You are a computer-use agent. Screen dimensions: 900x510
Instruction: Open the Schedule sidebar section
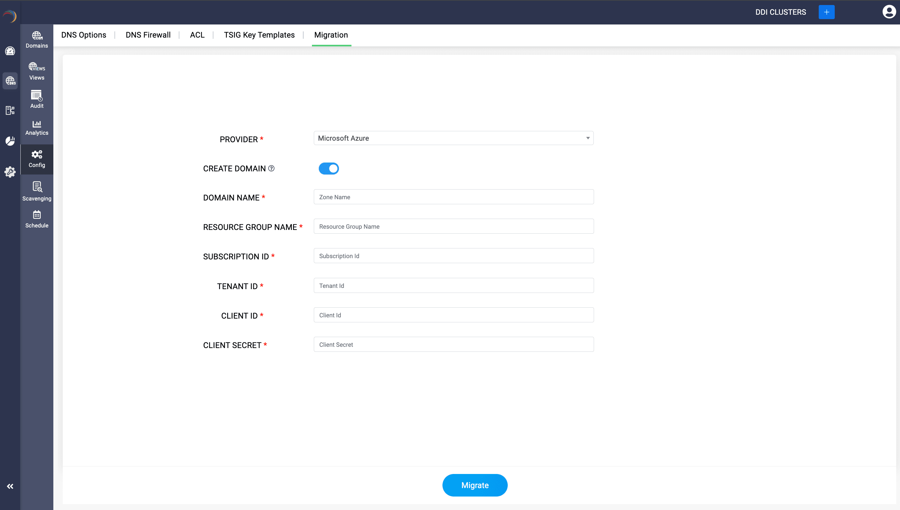coord(36,219)
